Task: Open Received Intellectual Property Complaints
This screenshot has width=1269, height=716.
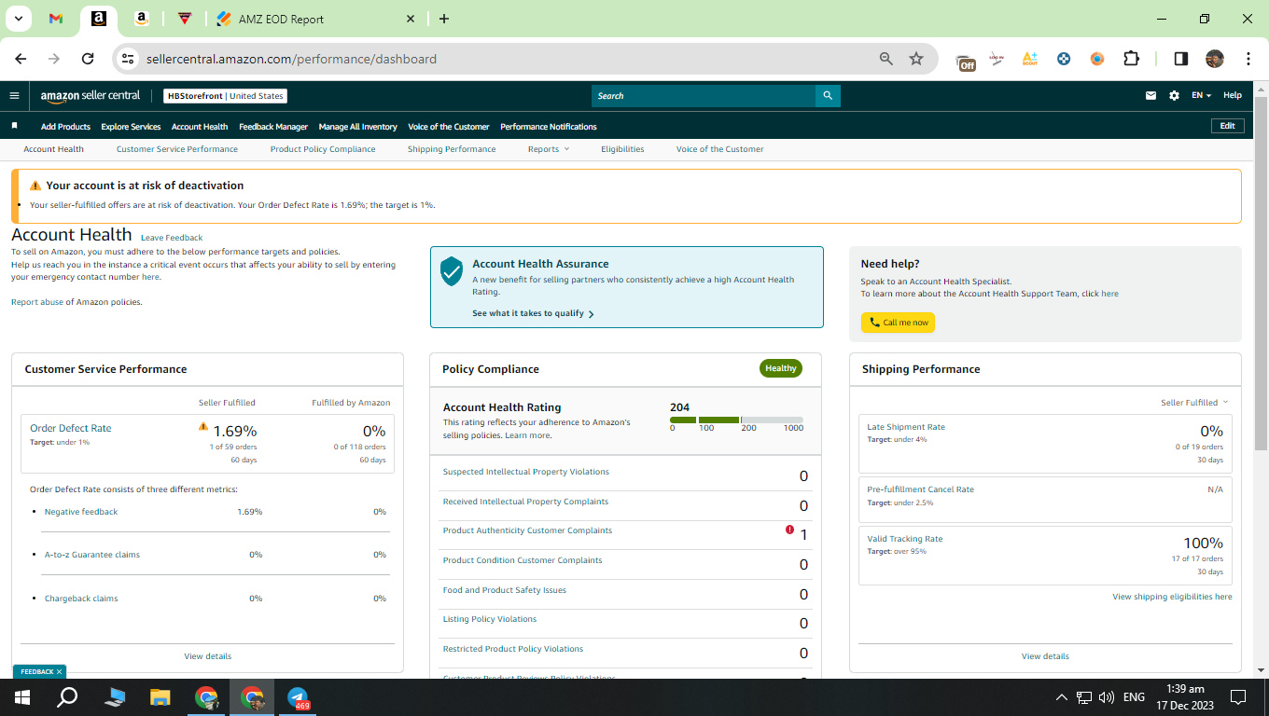Action: pyautogui.click(x=525, y=502)
